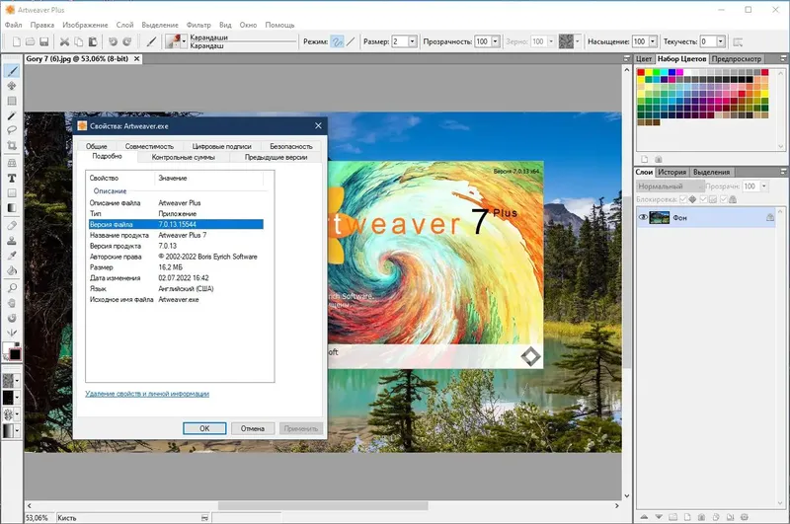Select the Paint Bucket fill tool

click(x=12, y=270)
